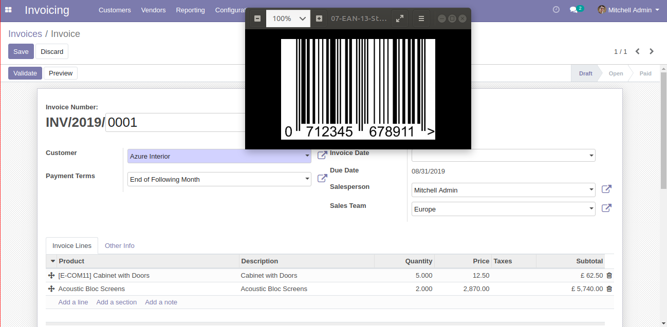Sort by the Description column header
This screenshot has height=327, width=667.
[x=307, y=261]
